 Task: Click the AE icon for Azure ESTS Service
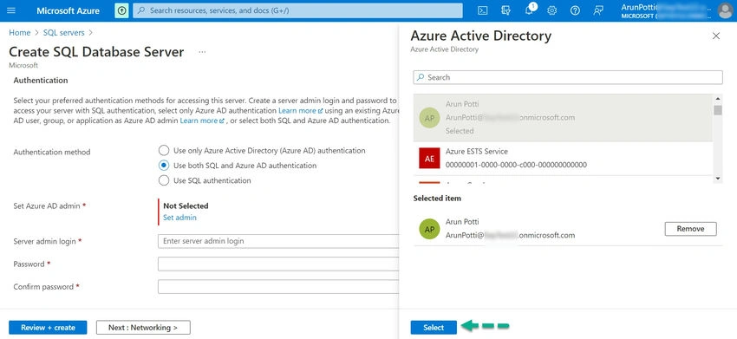click(x=429, y=159)
